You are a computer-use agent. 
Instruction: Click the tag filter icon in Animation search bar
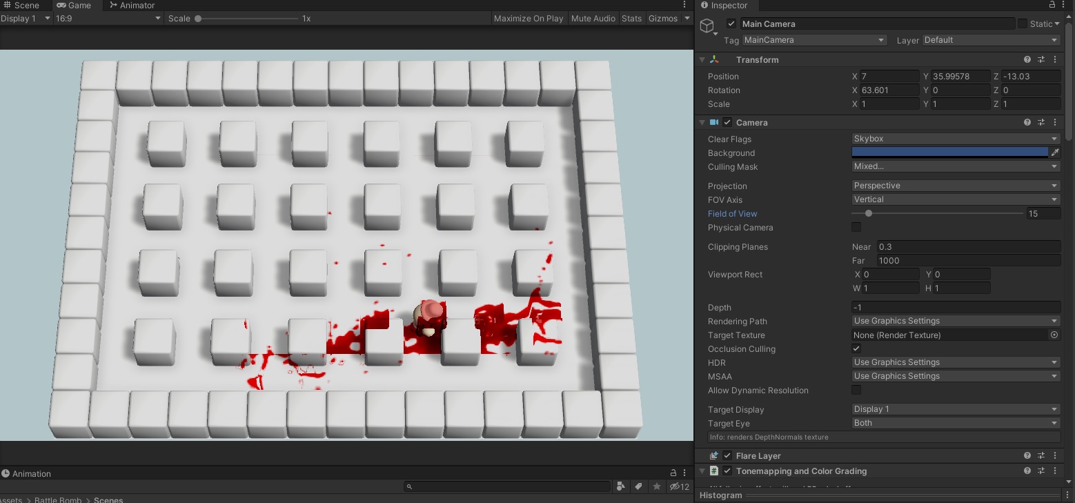point(638,486)
